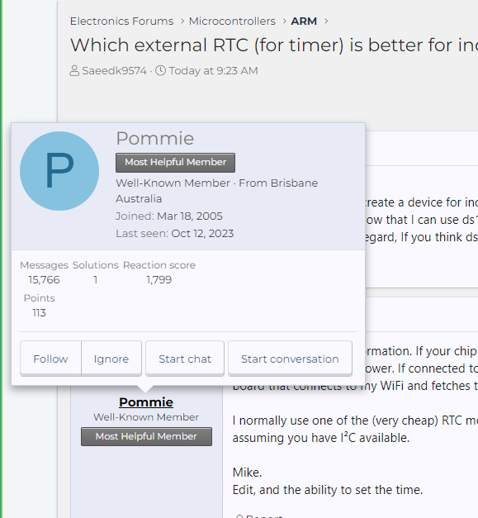Image resolution: width=478 pixels, height=518 pixels.
Task: Click the 113 points value
Action: tap(39, 313)
